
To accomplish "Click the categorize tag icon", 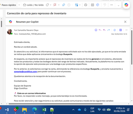I will pyautogui.click(x=47, y=5).
